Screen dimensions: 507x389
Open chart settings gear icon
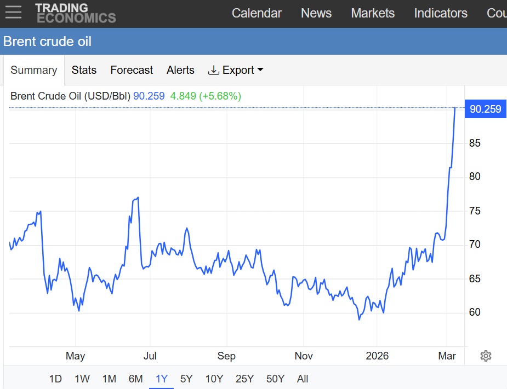click(x=486, y=356)
